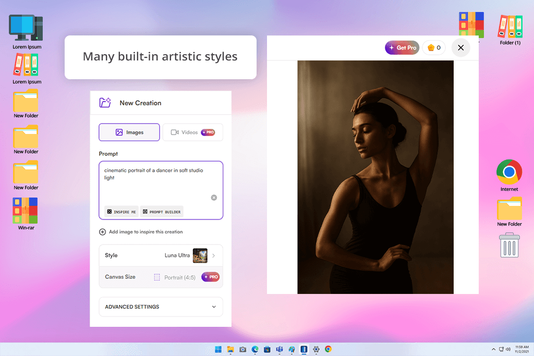Open the Settings gear in taskbar
The image size is (534, 356).
(x=316, y=349)
